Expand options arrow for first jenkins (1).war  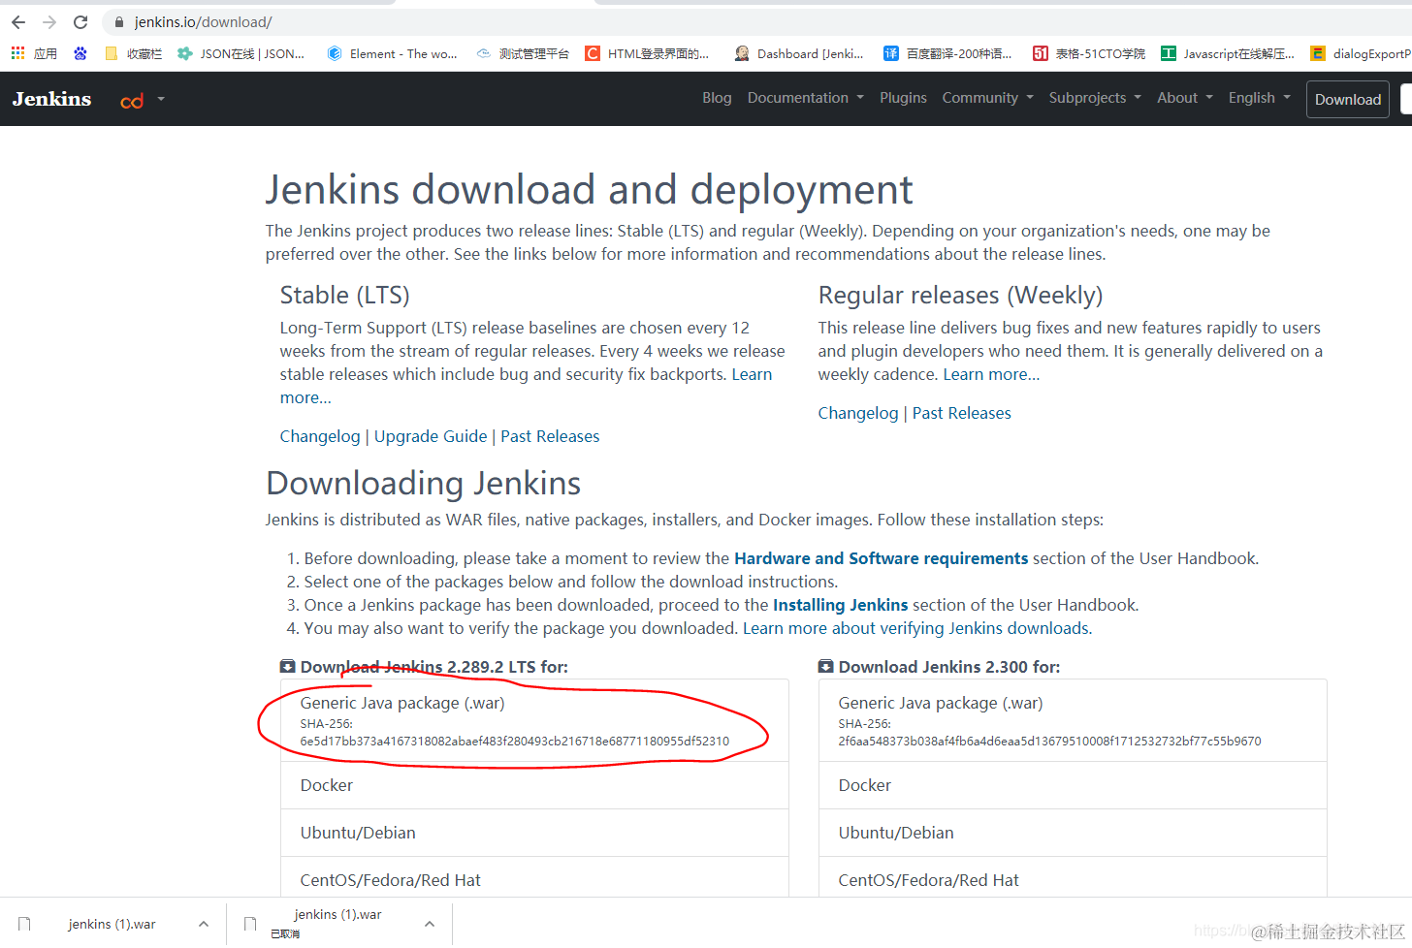point(204,924)
